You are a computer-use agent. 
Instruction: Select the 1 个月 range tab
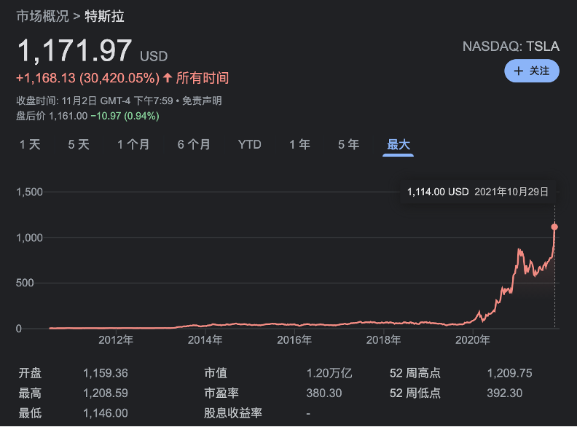point(133,144)
